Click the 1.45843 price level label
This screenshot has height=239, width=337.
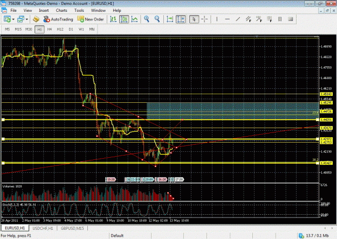pyautogui.click(x=326, y=94)
